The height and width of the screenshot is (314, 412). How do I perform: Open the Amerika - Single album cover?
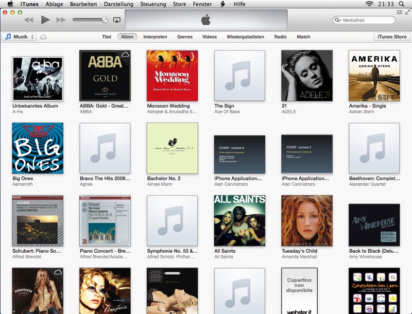374,76
